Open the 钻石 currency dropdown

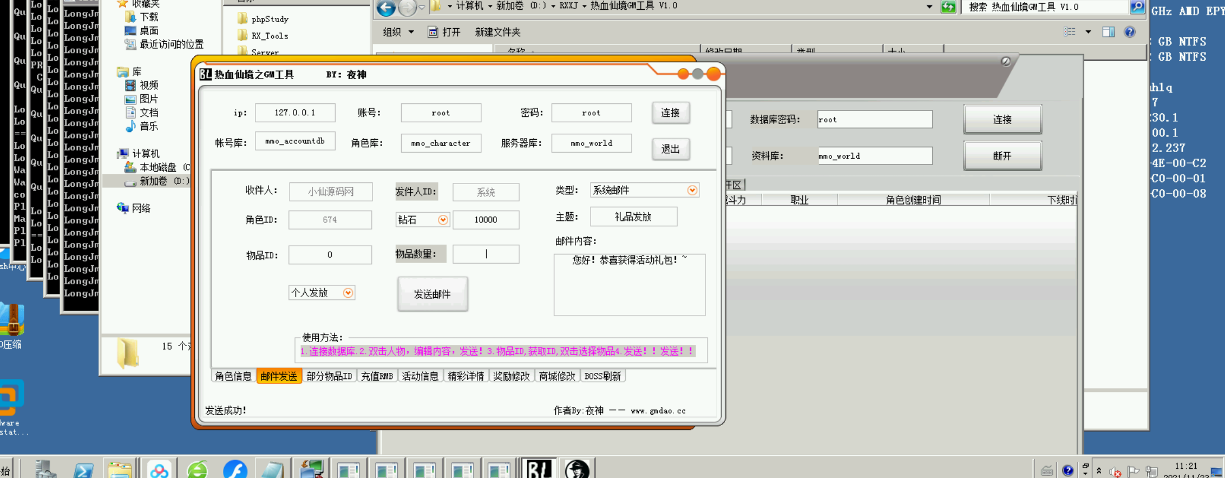[443, 220]
